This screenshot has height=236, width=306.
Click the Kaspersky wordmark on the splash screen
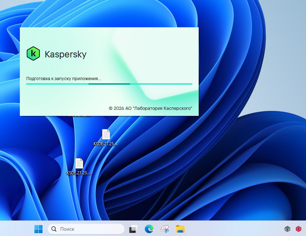coord(66,54)
